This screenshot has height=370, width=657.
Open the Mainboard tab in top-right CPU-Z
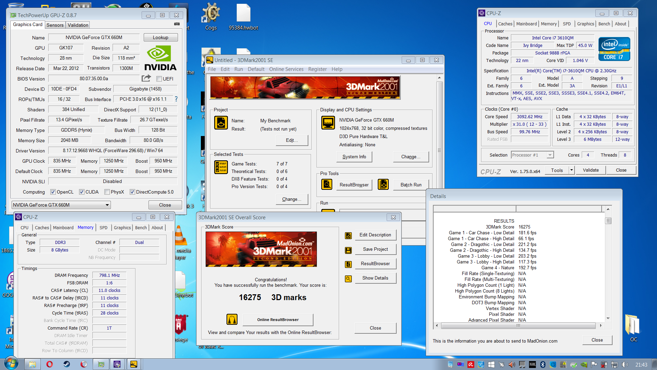526,24
